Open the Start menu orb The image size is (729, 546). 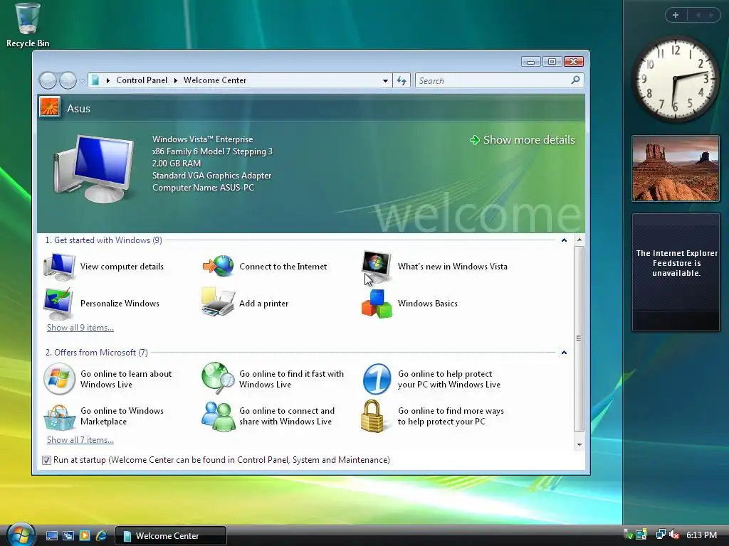click(x=21, y=535)
